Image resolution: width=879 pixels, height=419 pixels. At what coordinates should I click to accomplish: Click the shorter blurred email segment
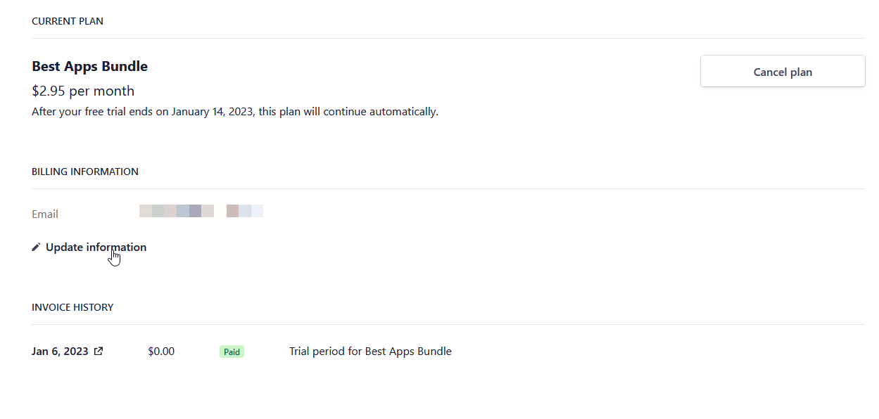click(245, 211)
